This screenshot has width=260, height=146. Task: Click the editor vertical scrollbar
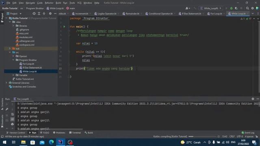coord(259,57)
